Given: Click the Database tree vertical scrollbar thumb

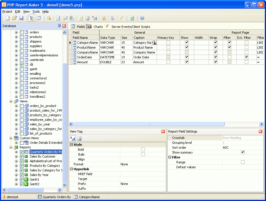Looking at the screenshot, I should tap(64, 122).
